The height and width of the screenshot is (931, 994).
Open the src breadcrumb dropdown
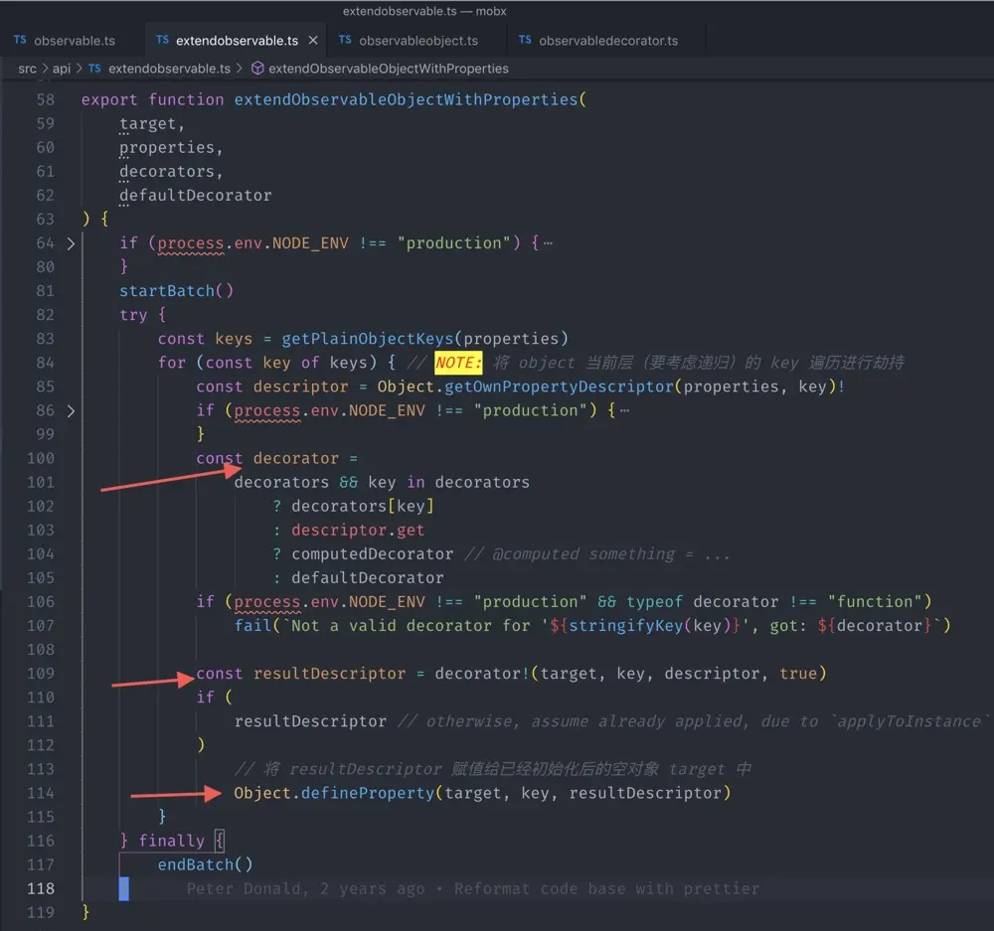click(x=28, y=69)
